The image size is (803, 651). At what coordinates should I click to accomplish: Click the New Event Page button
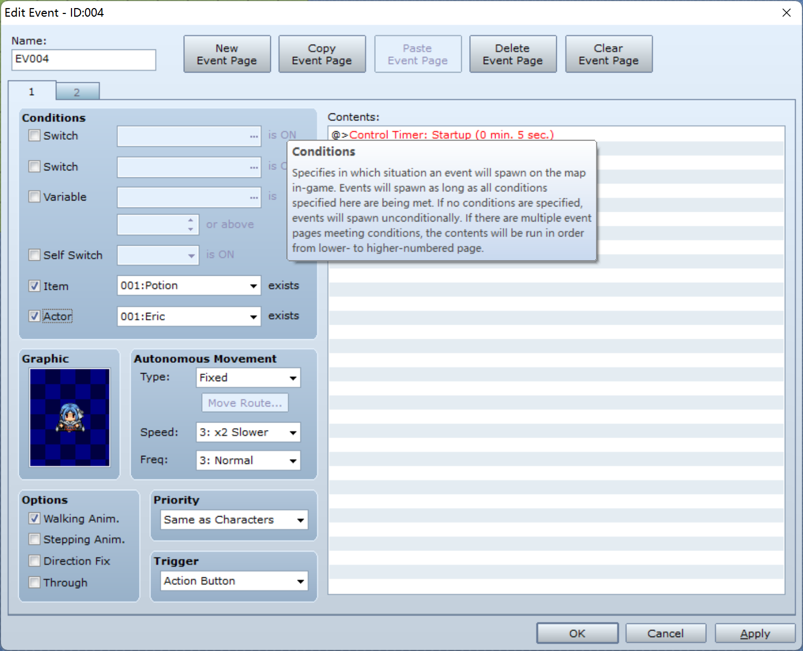227,54
